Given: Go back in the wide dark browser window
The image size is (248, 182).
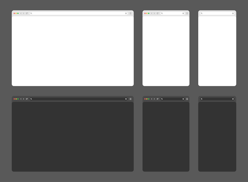Looking at the screenshot, I should pyautogui.click(x=21, y=99).
